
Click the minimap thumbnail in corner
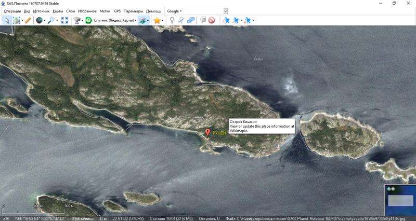[400, 200]
